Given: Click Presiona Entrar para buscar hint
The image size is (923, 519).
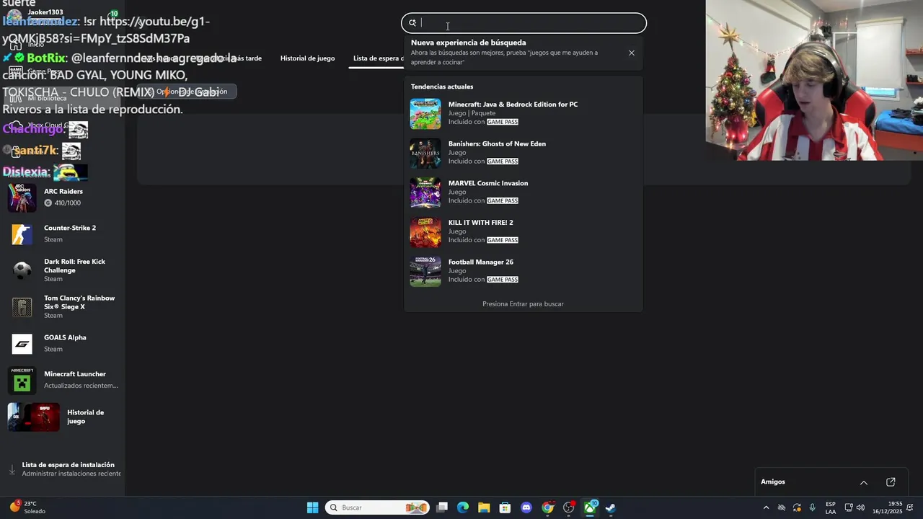Looking at the screenshot, I should (523, 304).
